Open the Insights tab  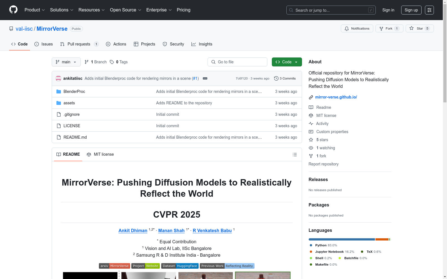[x=202, y=44]
